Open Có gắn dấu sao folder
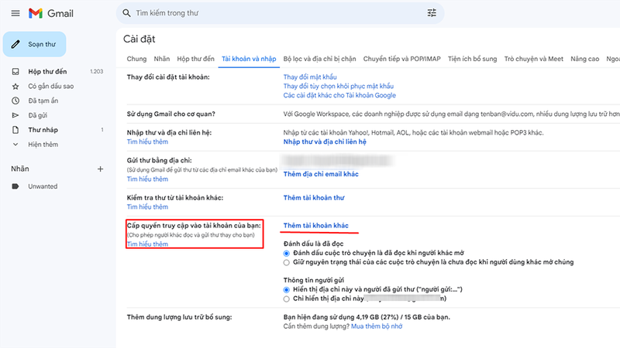The image size is (620, 348). click(x=50, y=86)
